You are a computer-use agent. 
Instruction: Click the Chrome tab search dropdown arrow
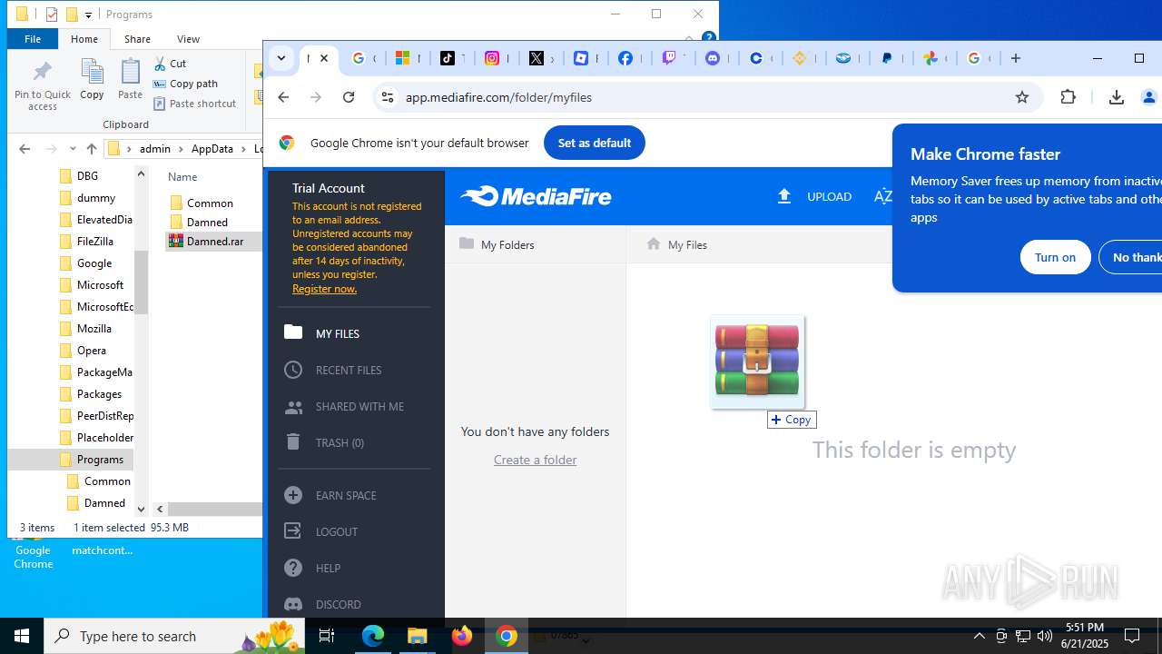(281, 58)
